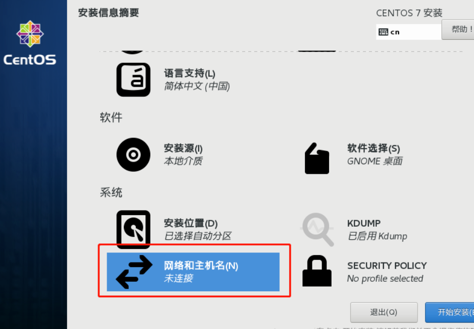Select 网络和主机名(N) 未连接 entry

click(193, 272)
